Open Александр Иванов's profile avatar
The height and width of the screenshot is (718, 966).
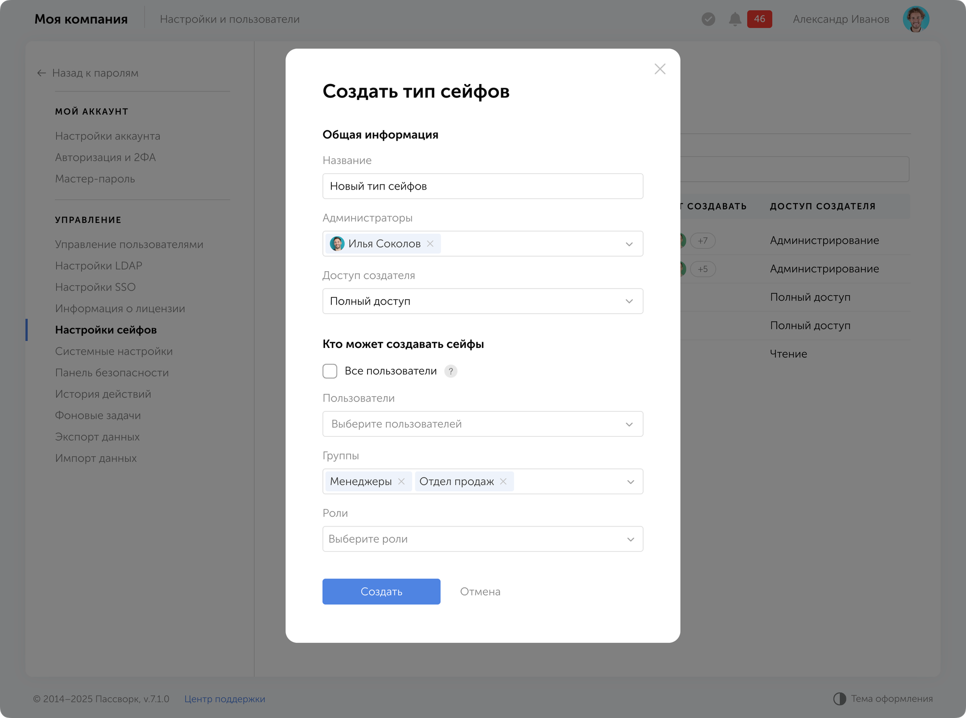coord(916,19)
